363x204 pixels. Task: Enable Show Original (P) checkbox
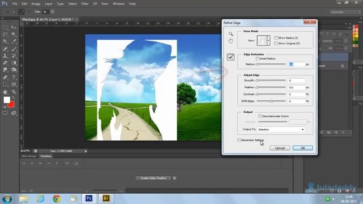point(276,43)
